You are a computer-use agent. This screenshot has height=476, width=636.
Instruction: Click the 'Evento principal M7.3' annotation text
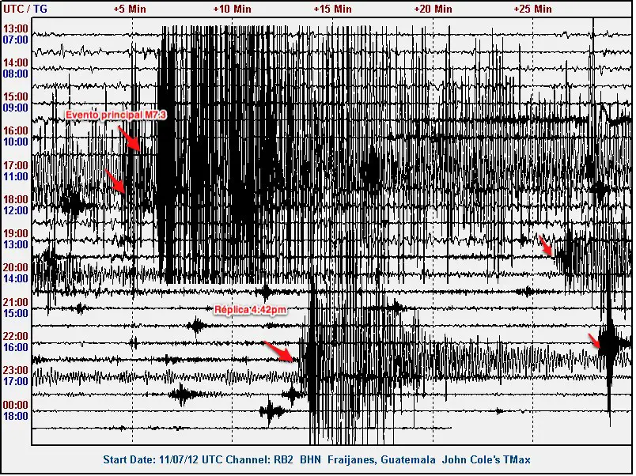point(116,115)
